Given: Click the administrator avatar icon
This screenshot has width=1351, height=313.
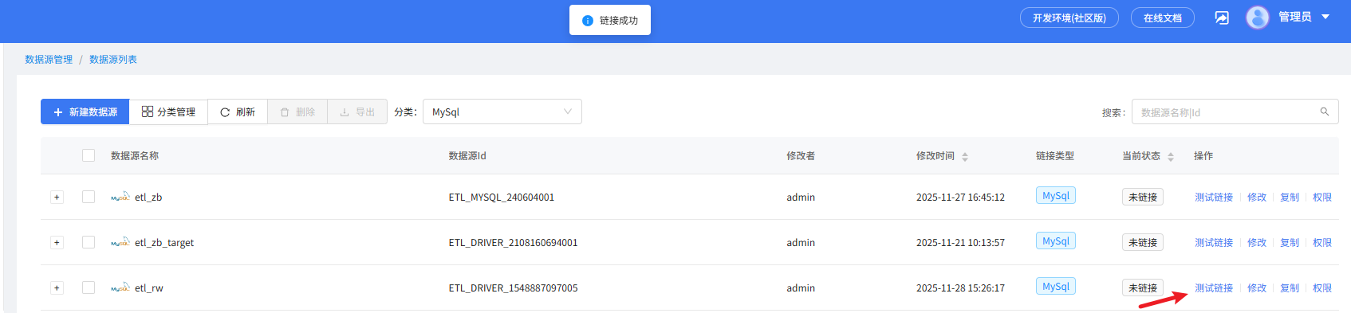Looking at the screenshot, I should coord(1258,18).
